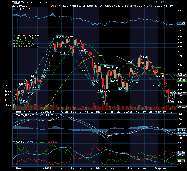Click the Low 571.07 value
Viewport: 187px width, 171px height.
coord(95,6)
